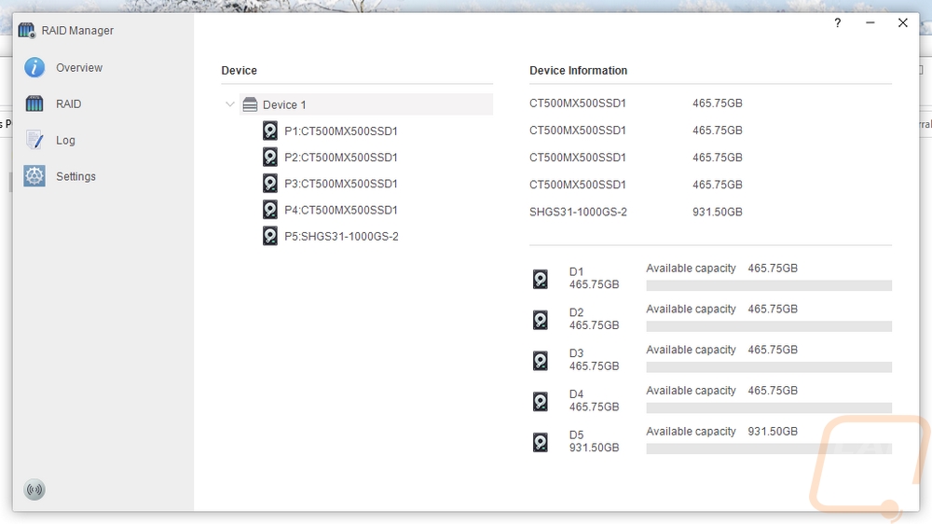Open the Settings section

coord(75,176)
